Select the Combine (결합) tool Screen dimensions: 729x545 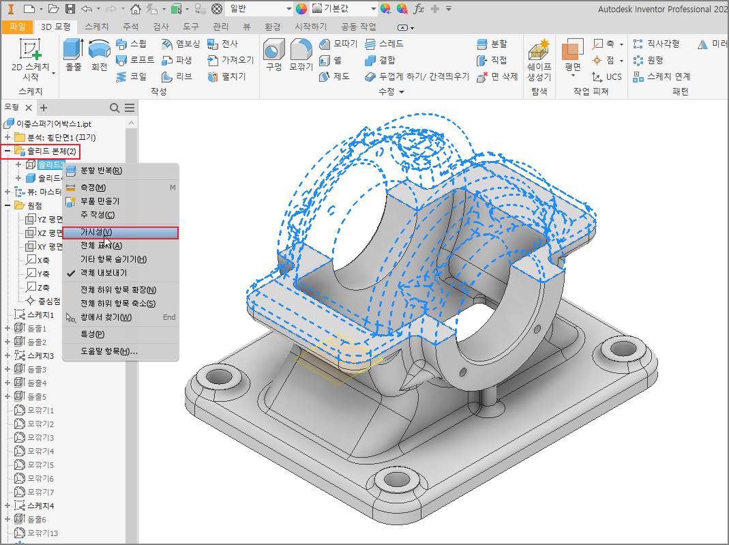pos(381,60)
